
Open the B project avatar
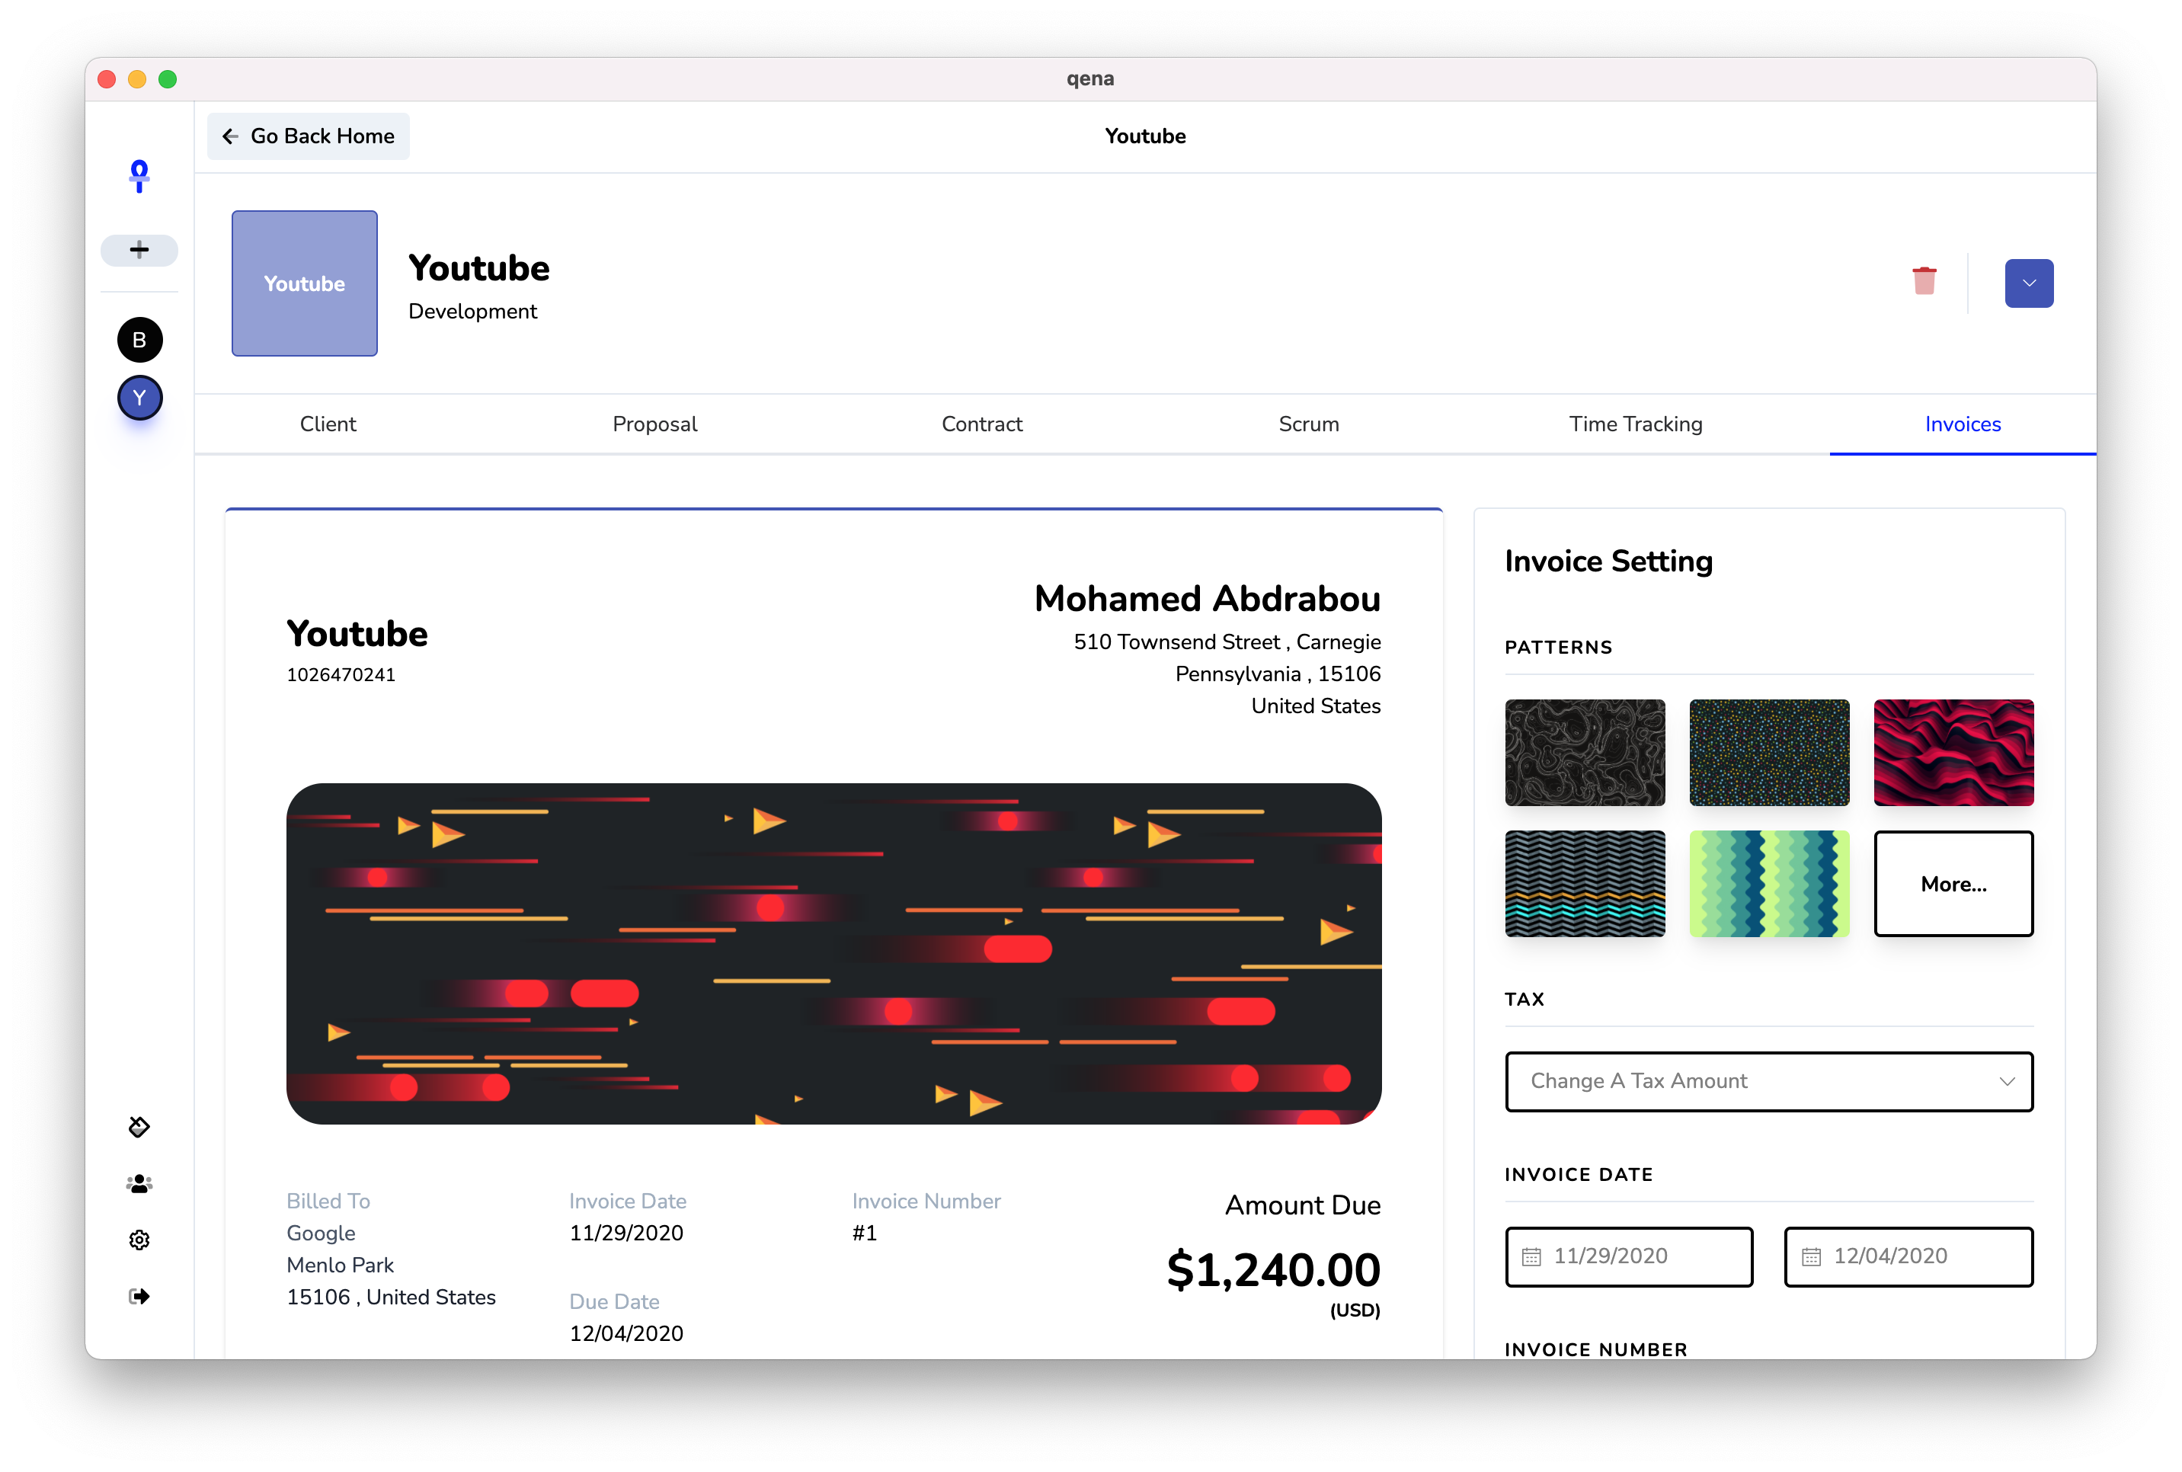[x=139, y=340]
